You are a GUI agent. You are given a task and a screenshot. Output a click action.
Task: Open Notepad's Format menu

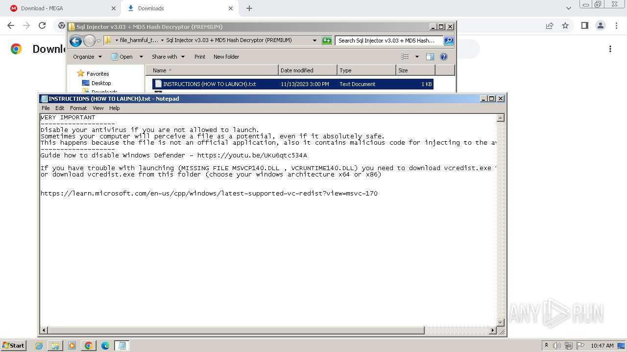[x=78, y=108]
